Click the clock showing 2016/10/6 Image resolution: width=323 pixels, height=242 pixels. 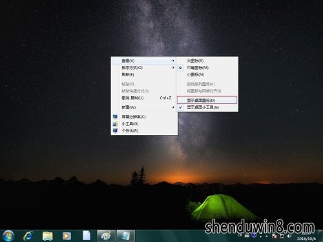(x=306, y=236)
